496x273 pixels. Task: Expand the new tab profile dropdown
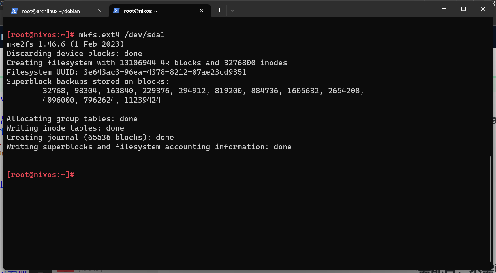click(x=232, y=10)
